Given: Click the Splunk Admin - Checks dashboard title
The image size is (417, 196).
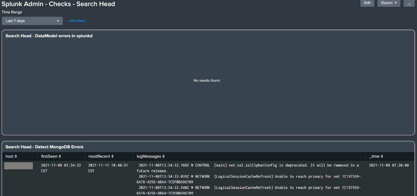Looking at the screenshot, I should pos(58,4).
